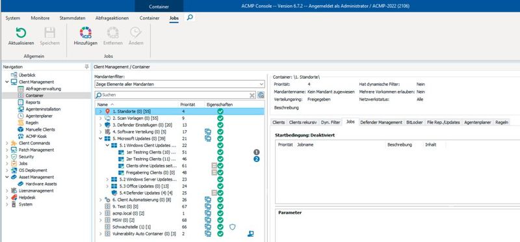The height and width of the screenshot is (242, 520).
Task: Click the Agenteninstallation icon in Navigation
Action: click(21, 109)
